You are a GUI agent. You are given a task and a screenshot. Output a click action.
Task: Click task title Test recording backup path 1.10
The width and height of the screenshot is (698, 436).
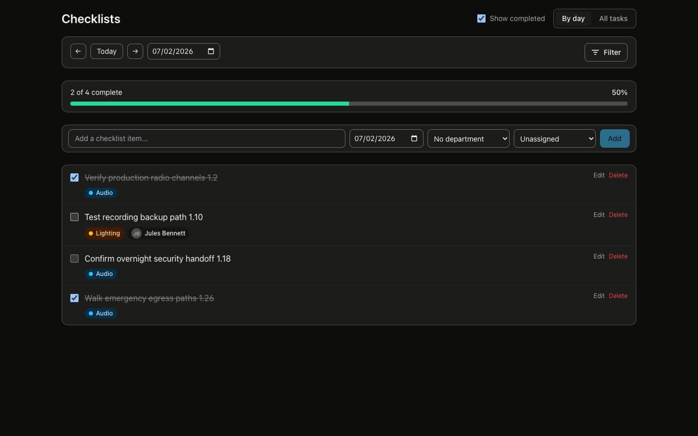tap(144, 217)
